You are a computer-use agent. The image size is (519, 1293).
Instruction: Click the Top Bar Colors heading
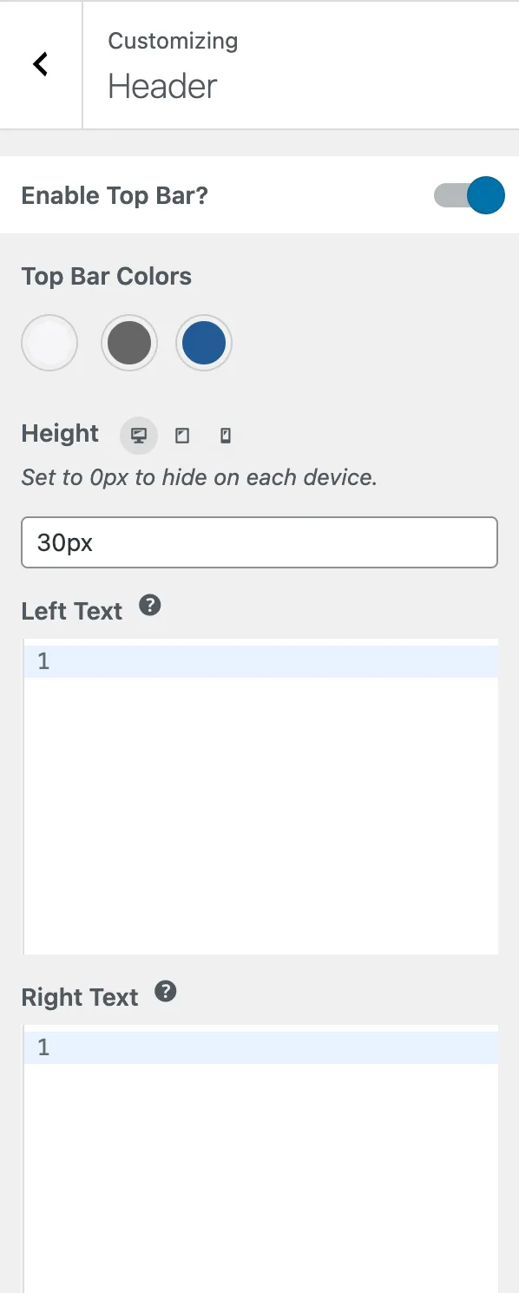pos(106,277)
